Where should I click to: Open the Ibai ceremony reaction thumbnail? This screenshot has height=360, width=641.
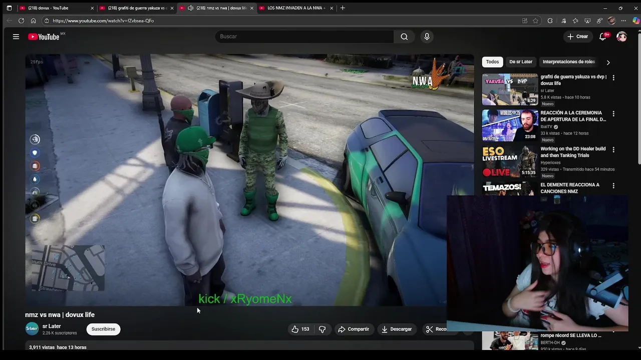point(510,125)
